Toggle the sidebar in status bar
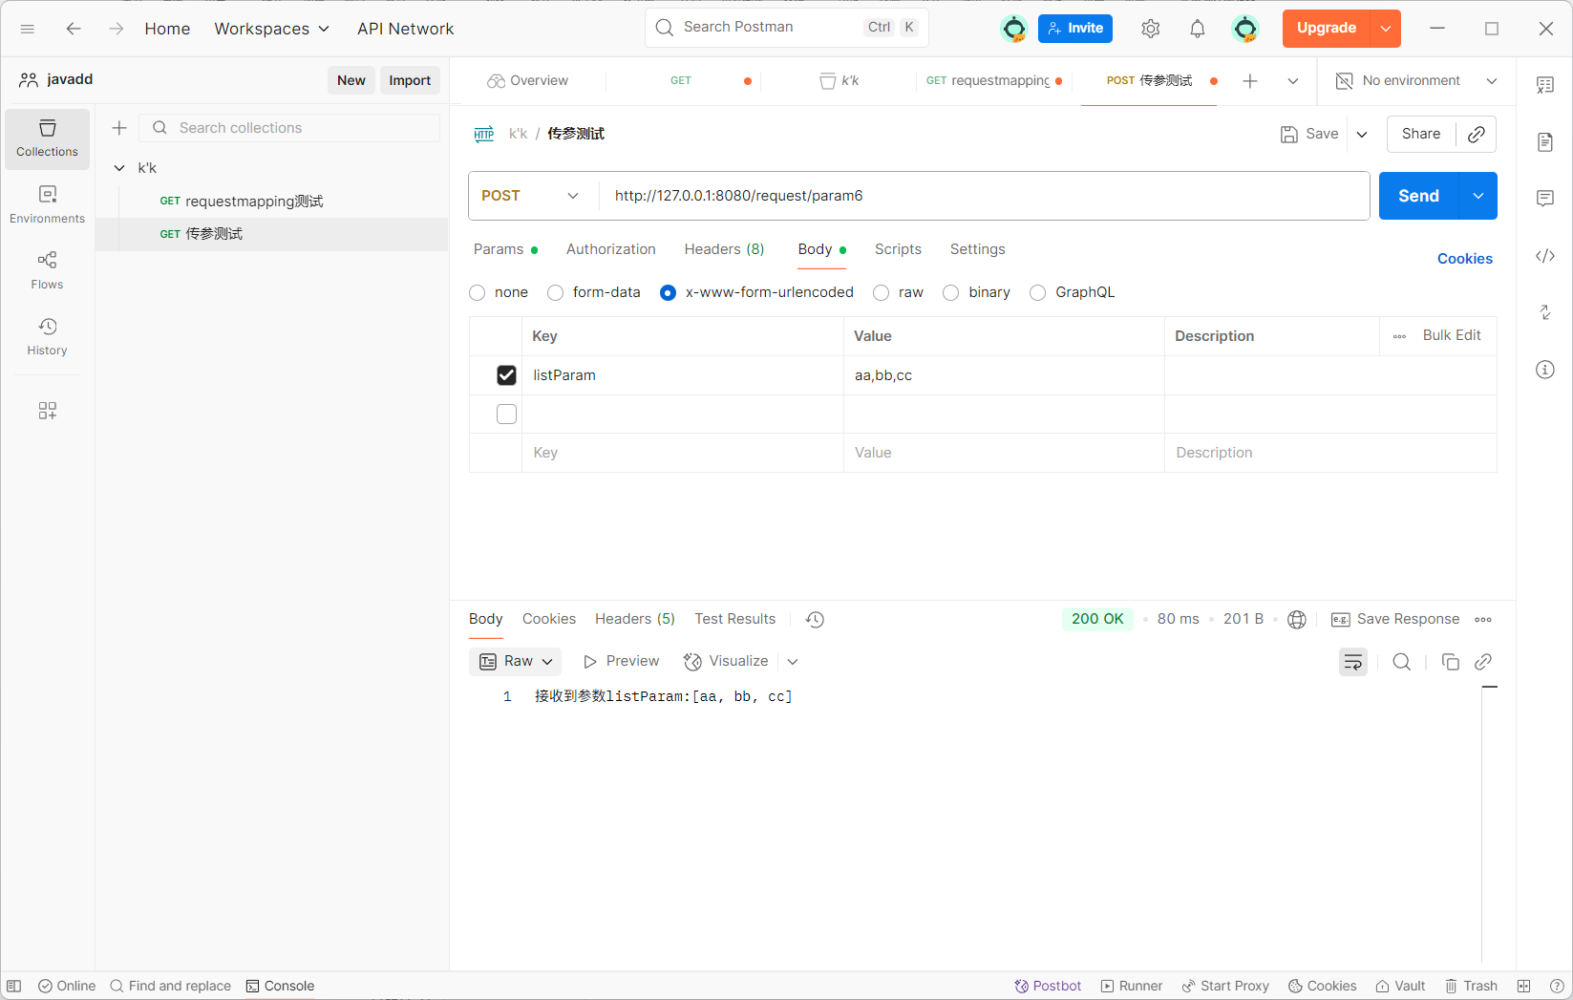The width and height of the screenshot is (1573, 1000). pos(13,986)
